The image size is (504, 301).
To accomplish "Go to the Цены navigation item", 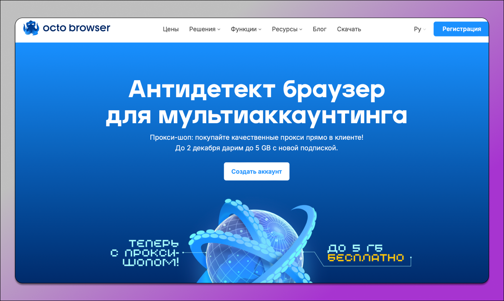I will pyautogui.click(x=170, y=29).
